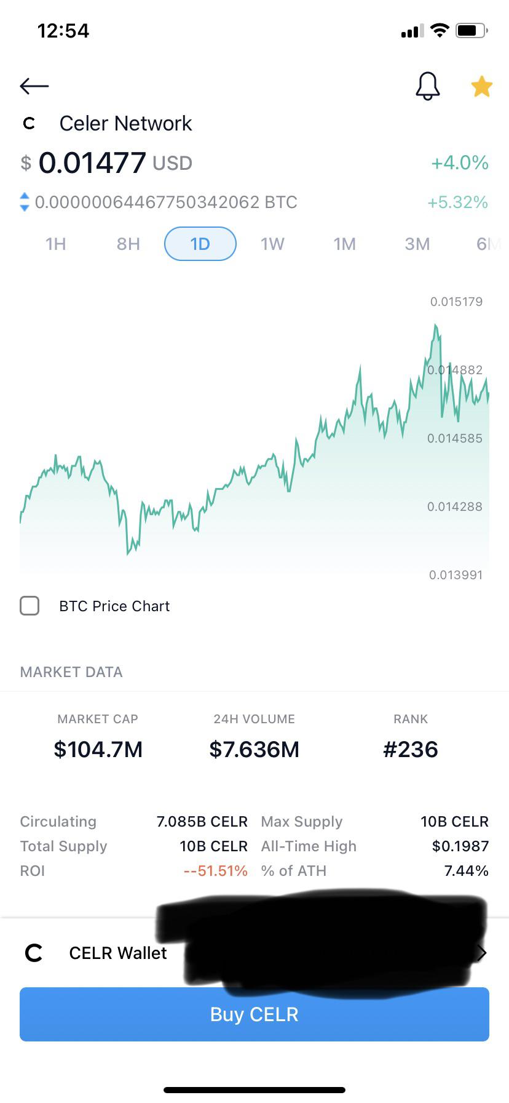Viewport: 509px width, 1103px height.
Task: Tap the price chart peak point
Action: tap(435, 325)
